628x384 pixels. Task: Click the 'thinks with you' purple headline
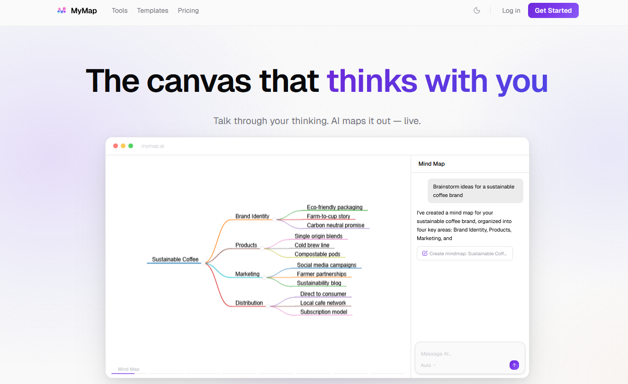438,80
